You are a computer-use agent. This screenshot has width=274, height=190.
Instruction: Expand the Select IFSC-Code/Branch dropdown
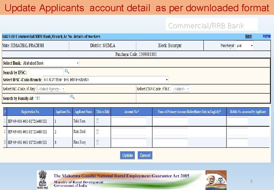click(106, 80)
